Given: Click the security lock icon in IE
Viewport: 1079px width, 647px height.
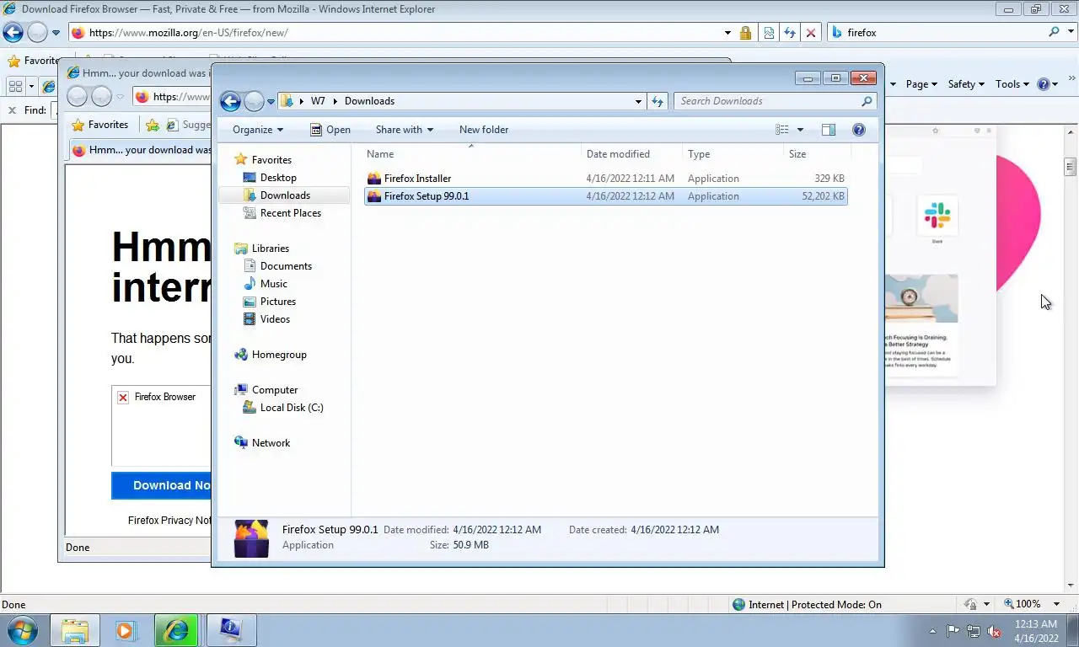Looking at the screenshot, I should (745, 33).
